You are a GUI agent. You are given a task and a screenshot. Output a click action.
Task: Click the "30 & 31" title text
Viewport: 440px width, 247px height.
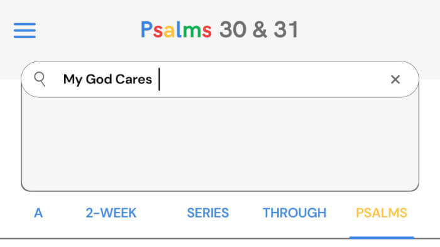pyautogui.click(x=259, y=29)
